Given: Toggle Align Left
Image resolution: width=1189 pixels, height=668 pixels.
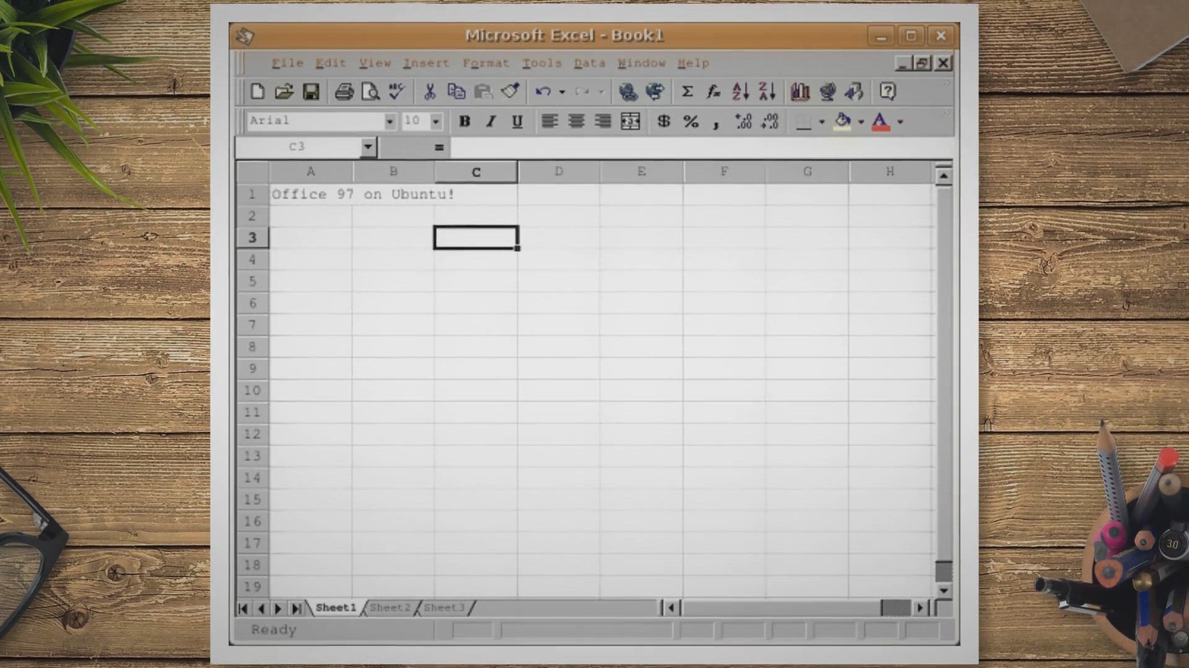Looking at the screenshot, I should 549,121.
